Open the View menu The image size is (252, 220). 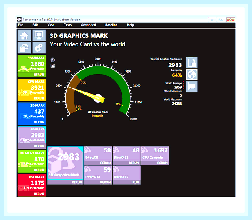[x=51, y=25]
